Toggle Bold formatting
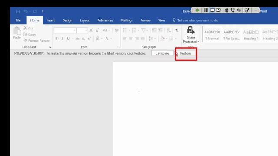Screen dimensions: 278x156 [x=56, y=39]
